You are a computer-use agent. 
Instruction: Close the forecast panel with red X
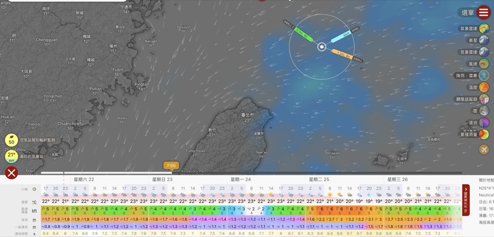[11, 173]
